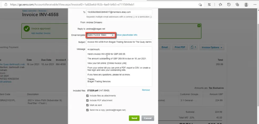Cancel the email dialog
This screenshot has width=259, height=124.
click(148, 118)
